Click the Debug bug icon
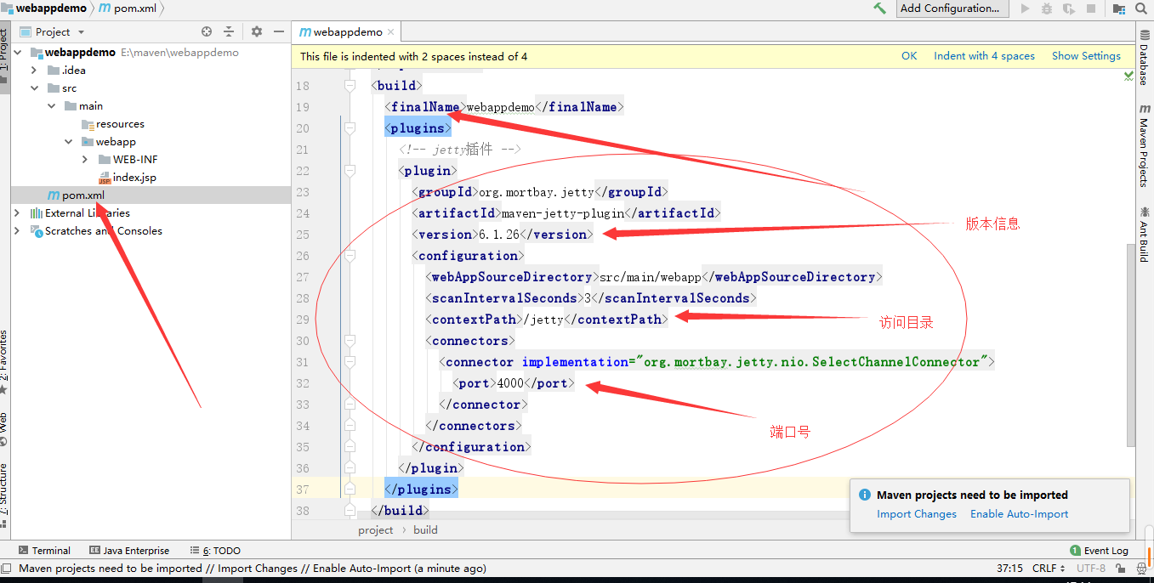 point(1047,8)
